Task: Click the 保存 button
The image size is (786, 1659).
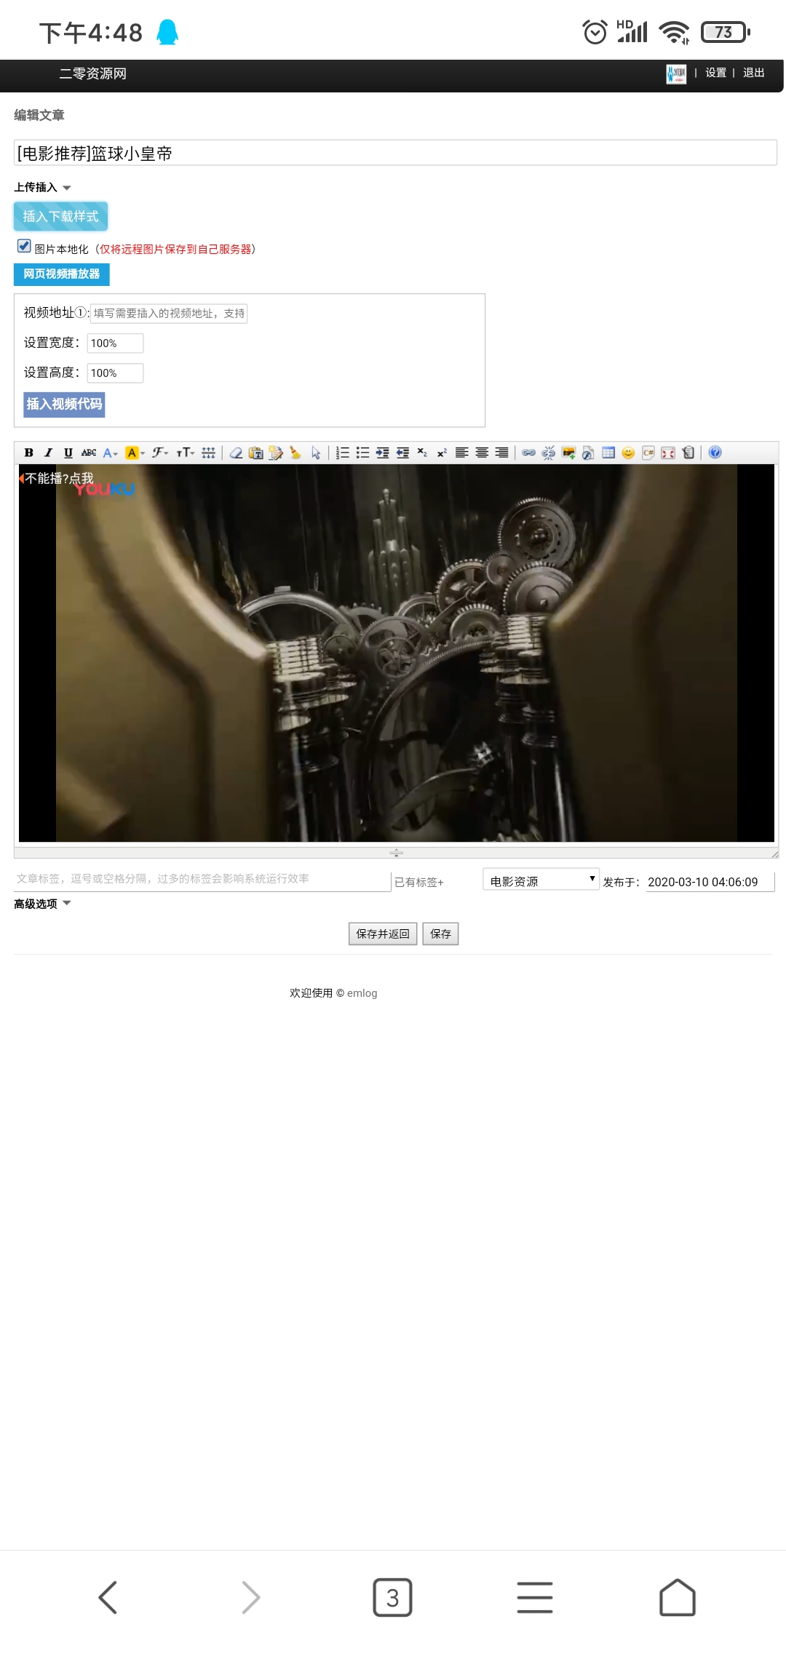Action: click(440, 934)
